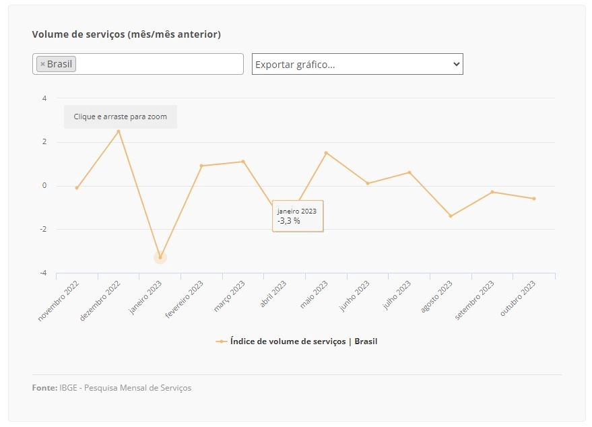Click inside the region selection input field

click(x=158, y=64)
